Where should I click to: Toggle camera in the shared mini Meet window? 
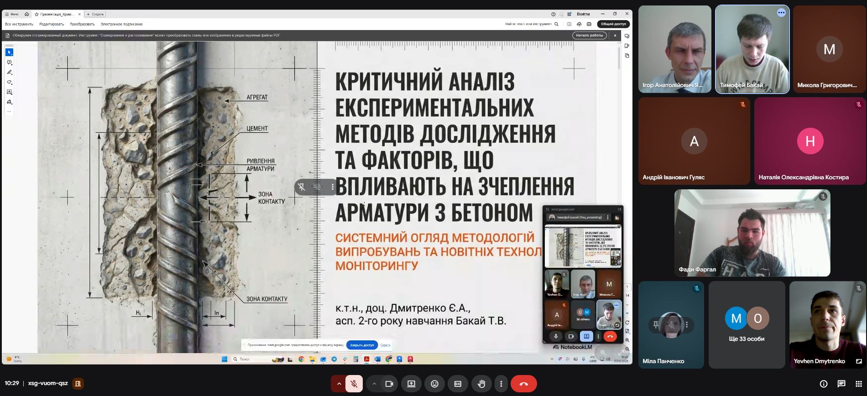coord(571,336)
